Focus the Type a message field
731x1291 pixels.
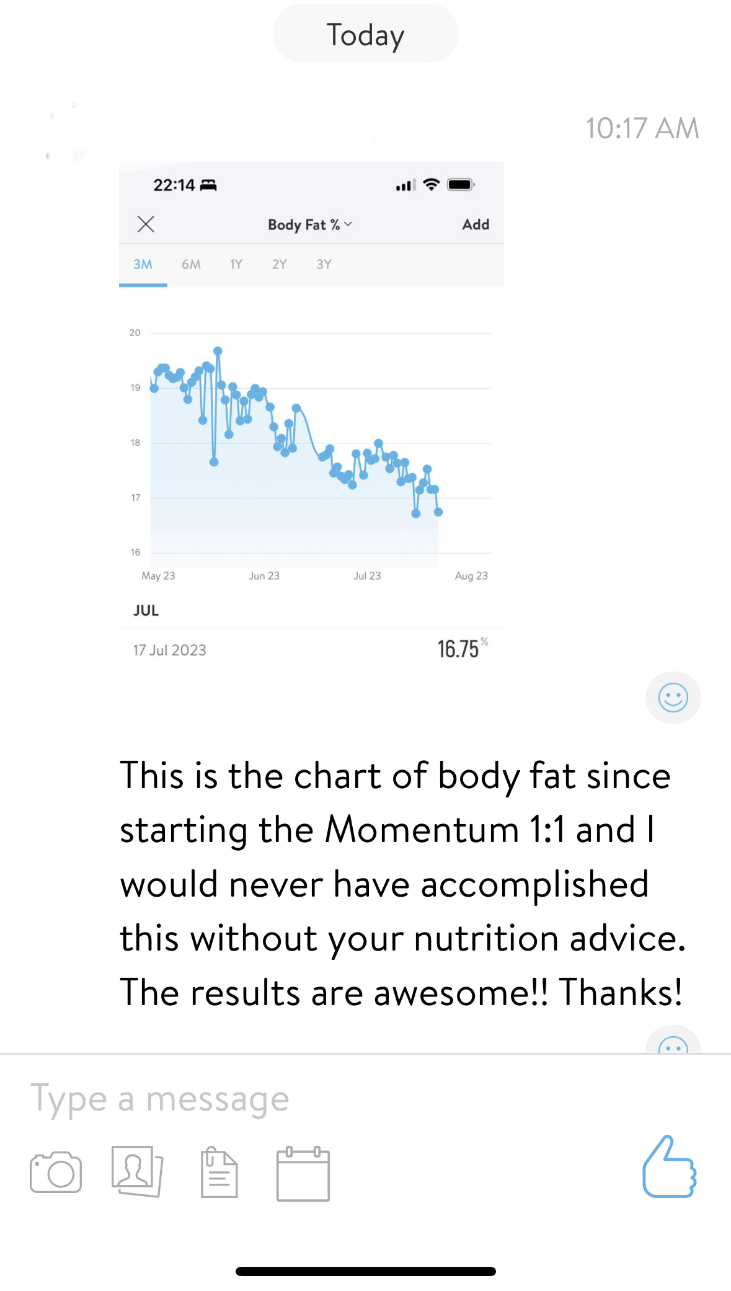(x=310, y=1099)
